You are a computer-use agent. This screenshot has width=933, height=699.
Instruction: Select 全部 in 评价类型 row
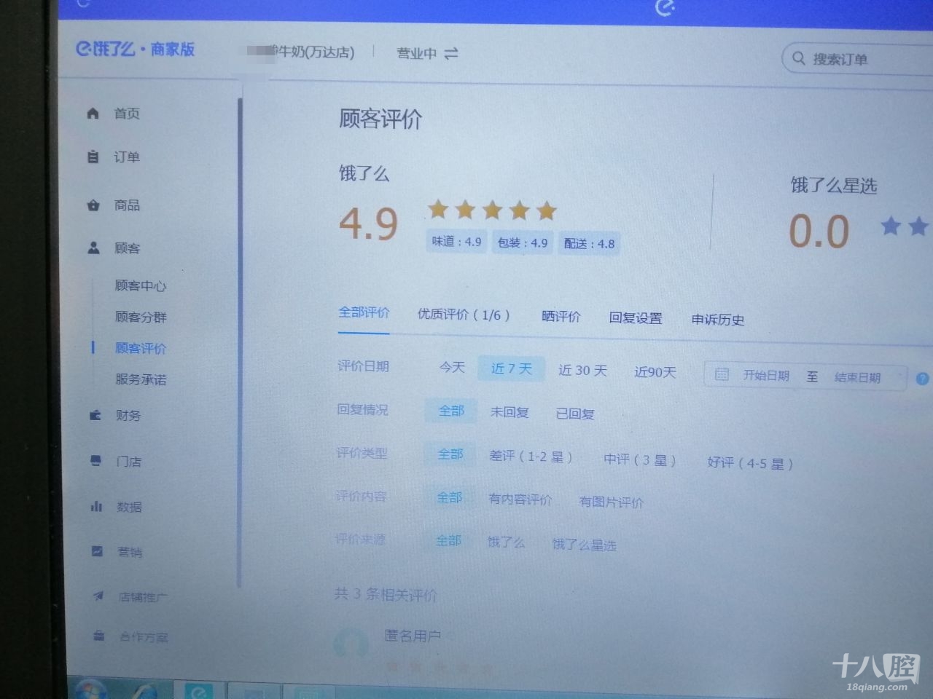pyautogui.click(x=450, y=454)
